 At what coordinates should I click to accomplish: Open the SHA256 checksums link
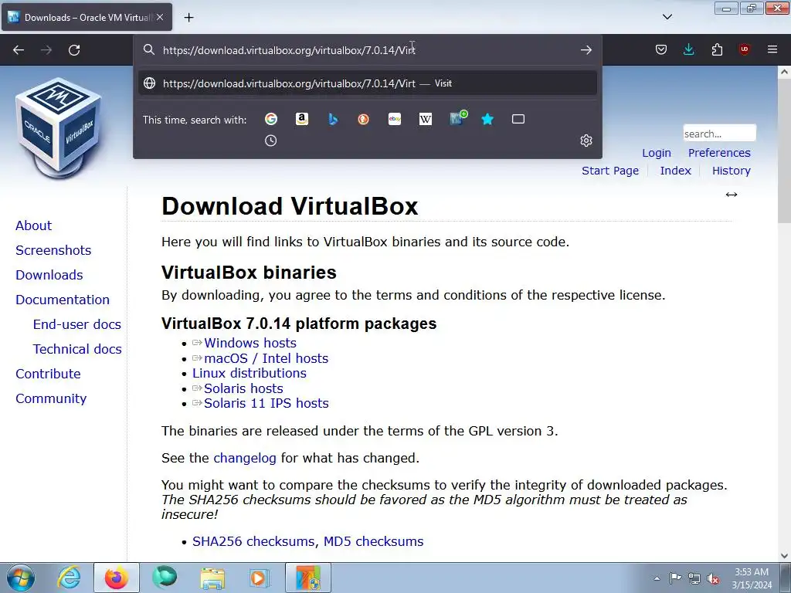point(253,541)
